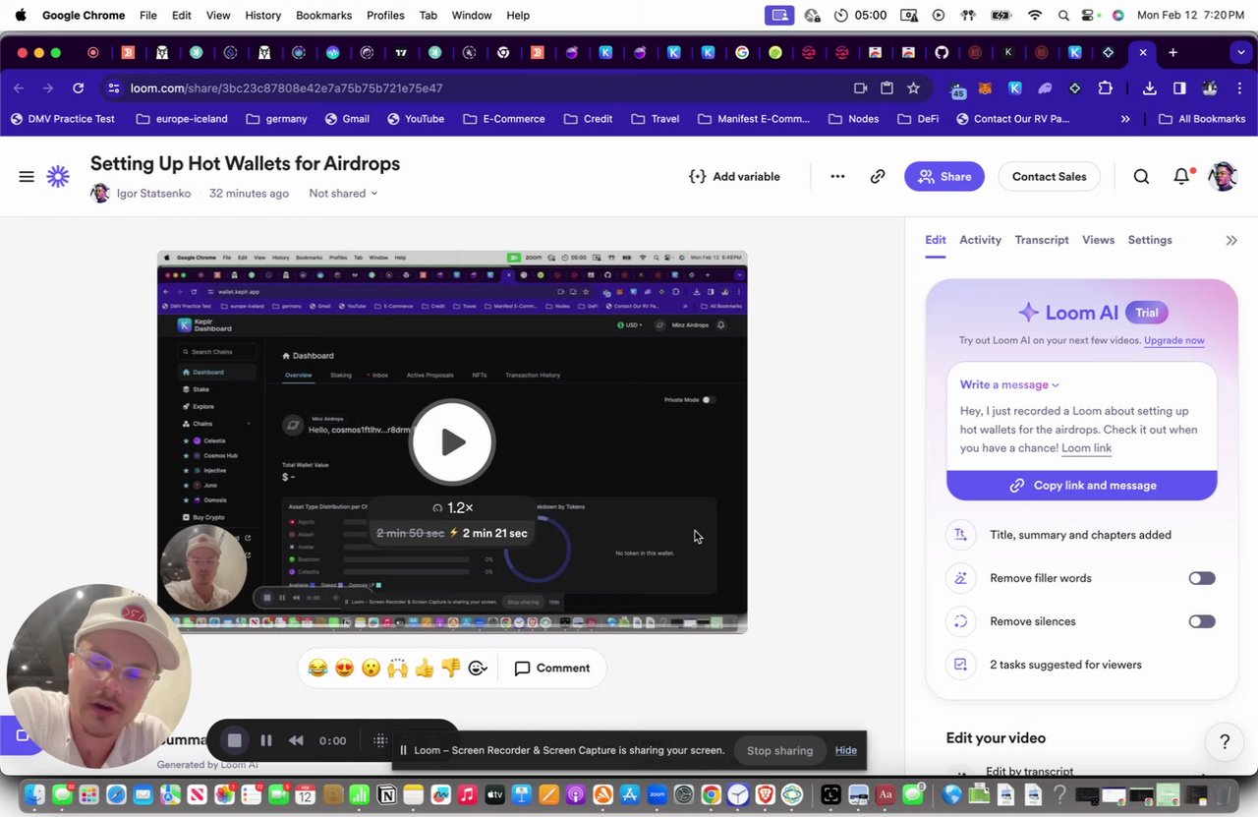
Task: React with the thumbs down emoji
Action: pos(451,668)
